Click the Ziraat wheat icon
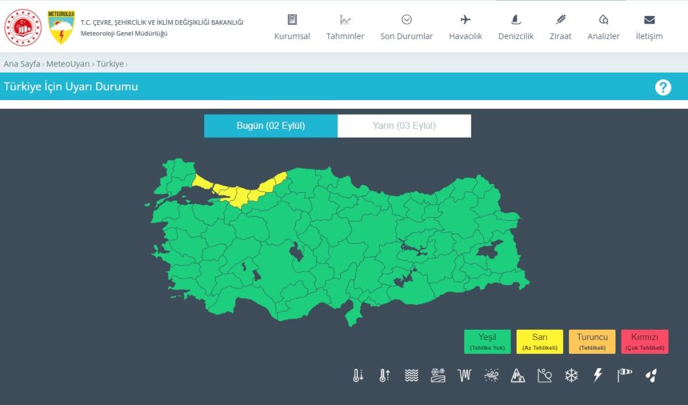This screenshot has width=688, height=405. click(561, 19)
